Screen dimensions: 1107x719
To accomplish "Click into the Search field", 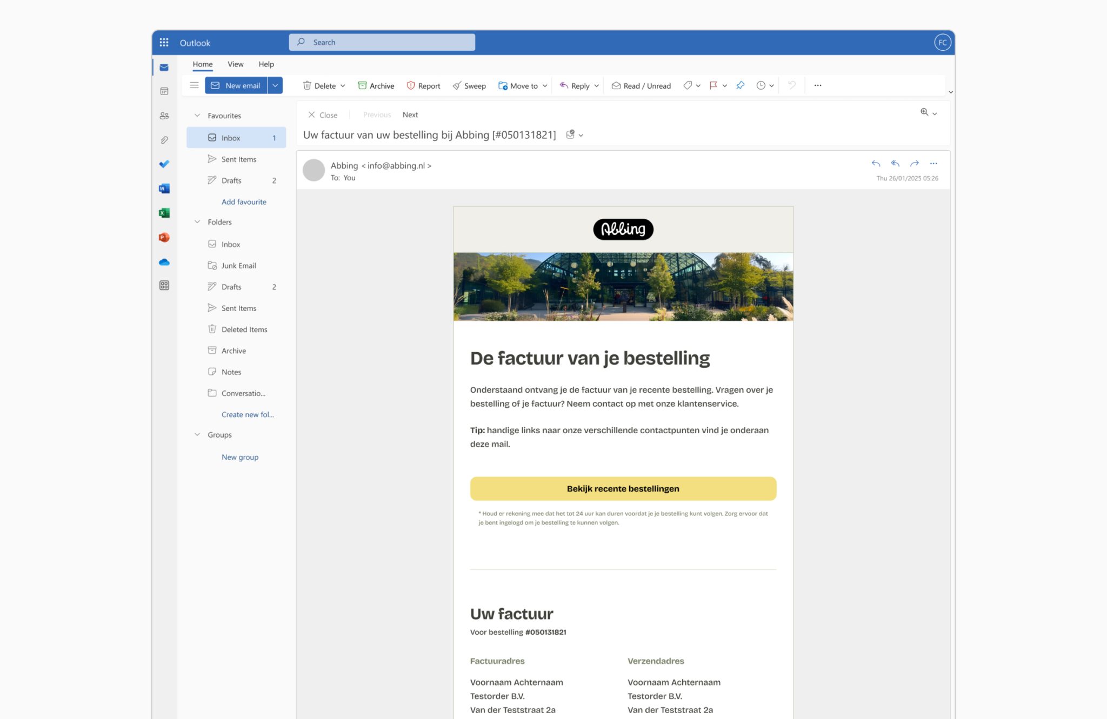I will [382, 42].
